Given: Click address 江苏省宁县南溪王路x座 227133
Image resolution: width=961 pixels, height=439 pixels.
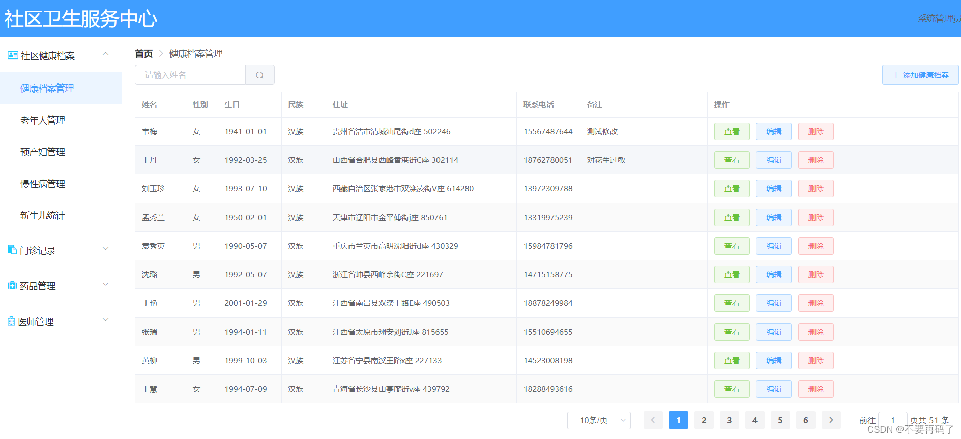Looking at the screenshot, I should (x=387, y=361).
